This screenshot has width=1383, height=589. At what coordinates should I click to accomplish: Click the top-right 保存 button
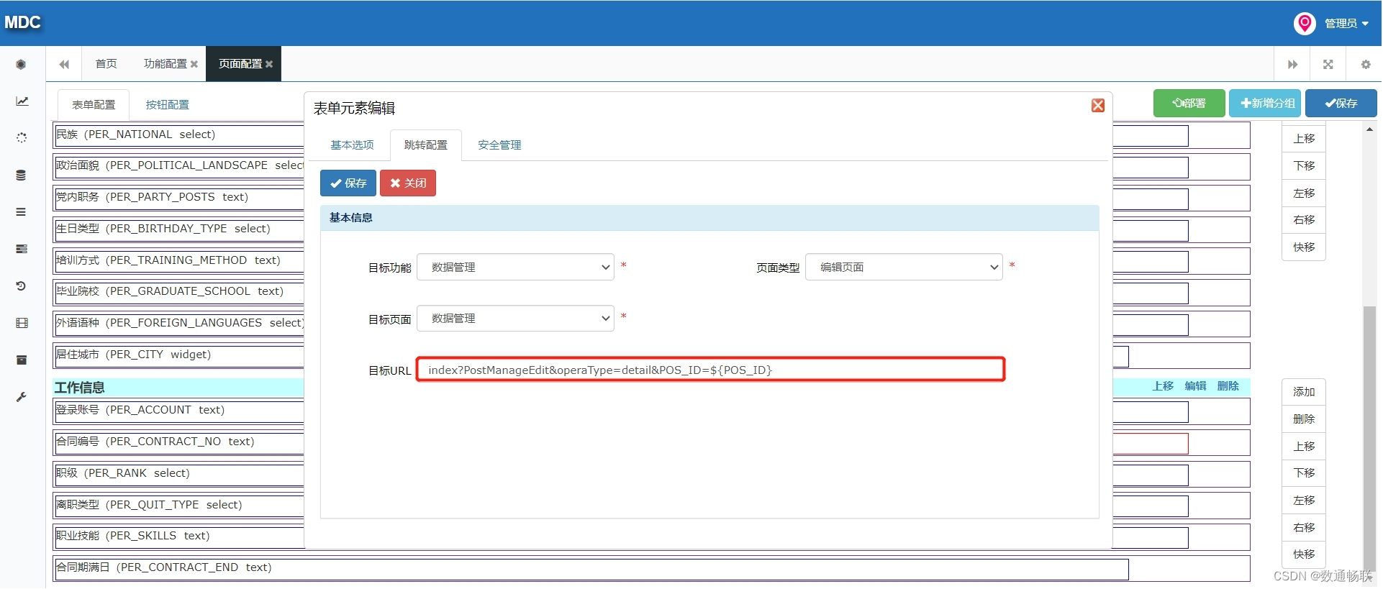tap(1341, 104)
